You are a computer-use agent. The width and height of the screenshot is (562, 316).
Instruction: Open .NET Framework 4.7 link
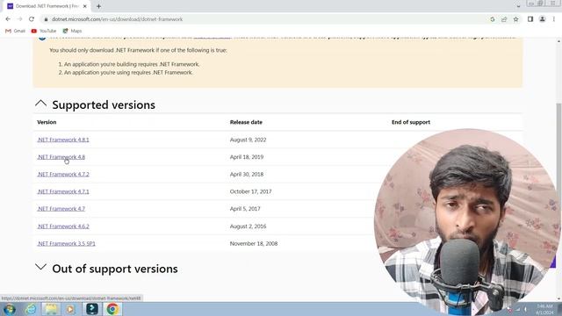(x=61, y=209)
